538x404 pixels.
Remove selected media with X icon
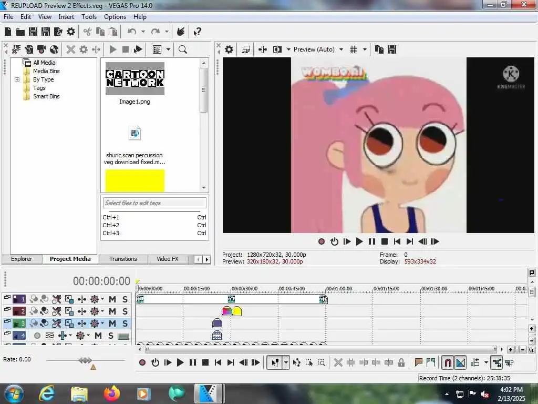point(71,49)
